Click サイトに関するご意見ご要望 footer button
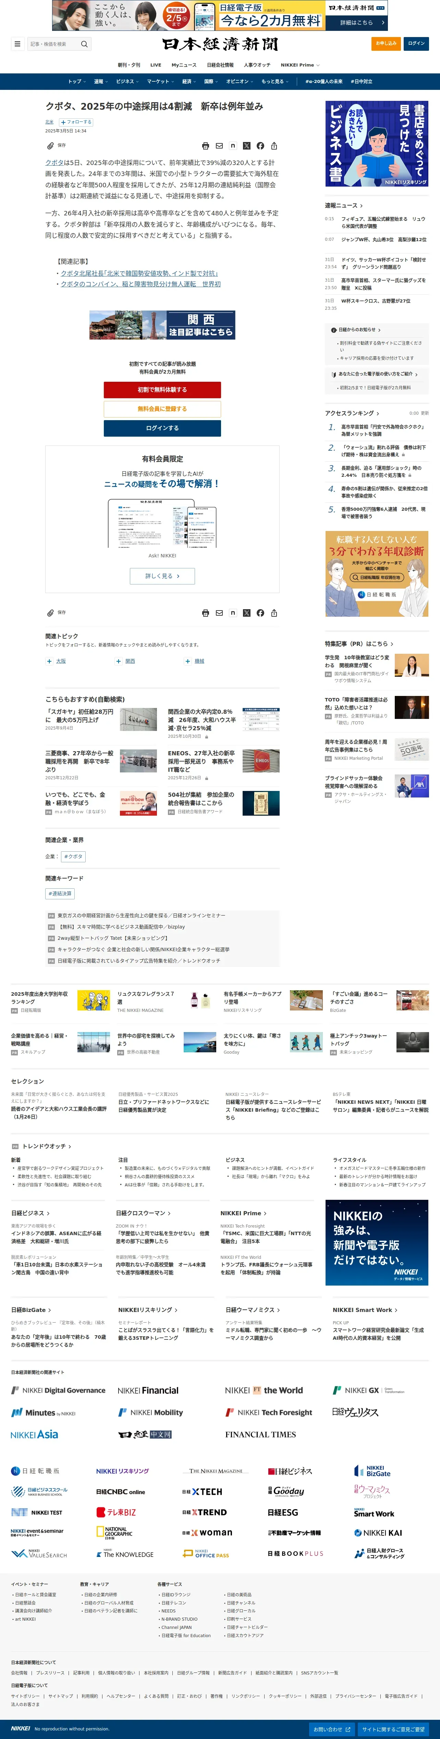The height and width of the screenshot is (1739, 440). click(x=393, y=1729)
